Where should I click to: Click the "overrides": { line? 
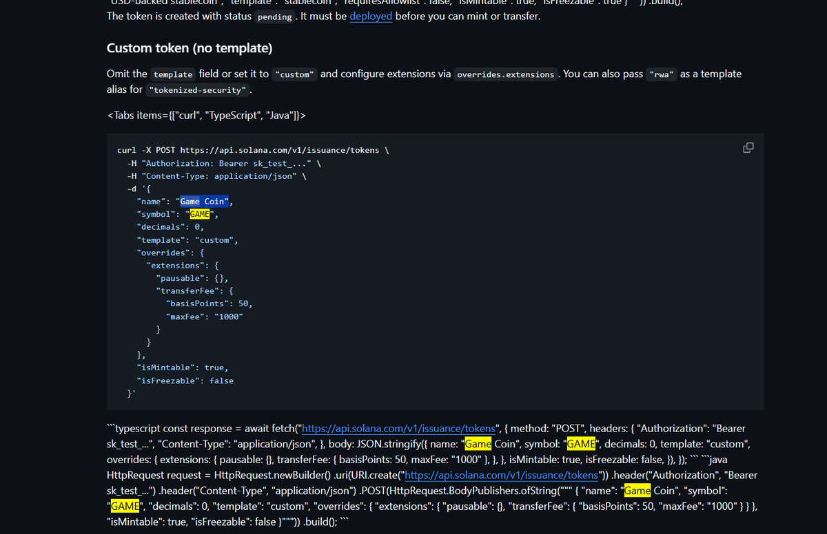pos(170,253)
